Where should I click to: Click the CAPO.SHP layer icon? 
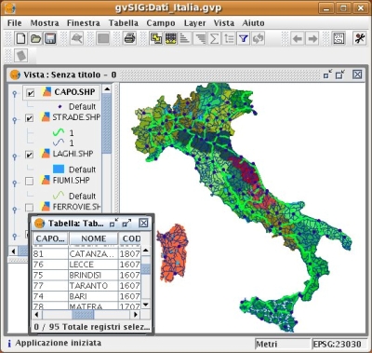(46, 92)
